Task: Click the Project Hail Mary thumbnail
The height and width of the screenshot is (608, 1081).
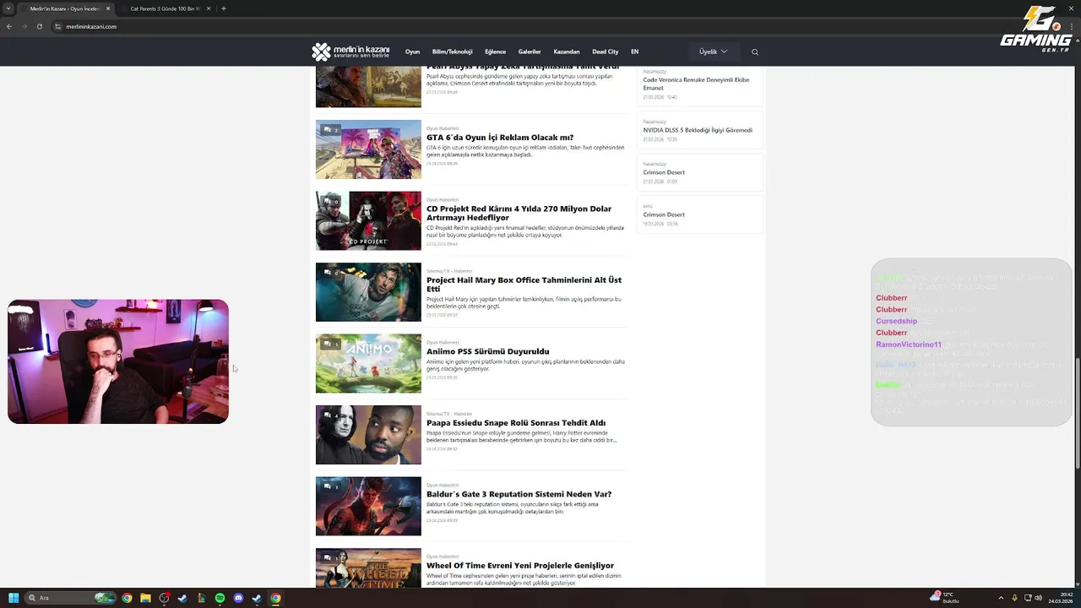Action: point(368,292)
